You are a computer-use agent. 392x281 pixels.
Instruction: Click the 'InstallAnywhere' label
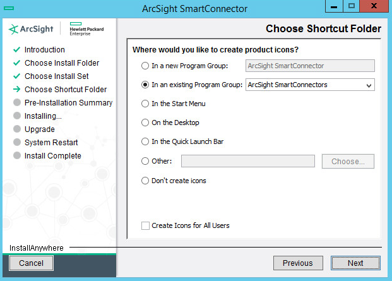coord(37,248)
